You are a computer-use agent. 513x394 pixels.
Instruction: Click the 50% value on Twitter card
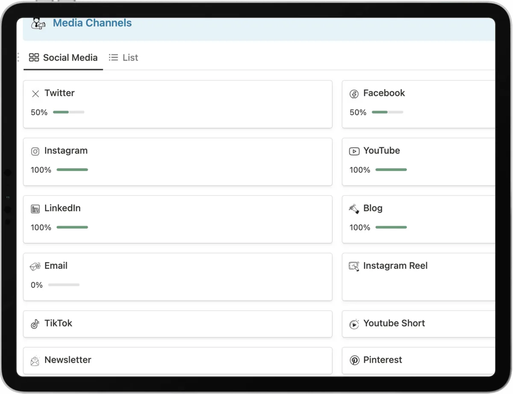pyautogui.click(x=39, y=113)
